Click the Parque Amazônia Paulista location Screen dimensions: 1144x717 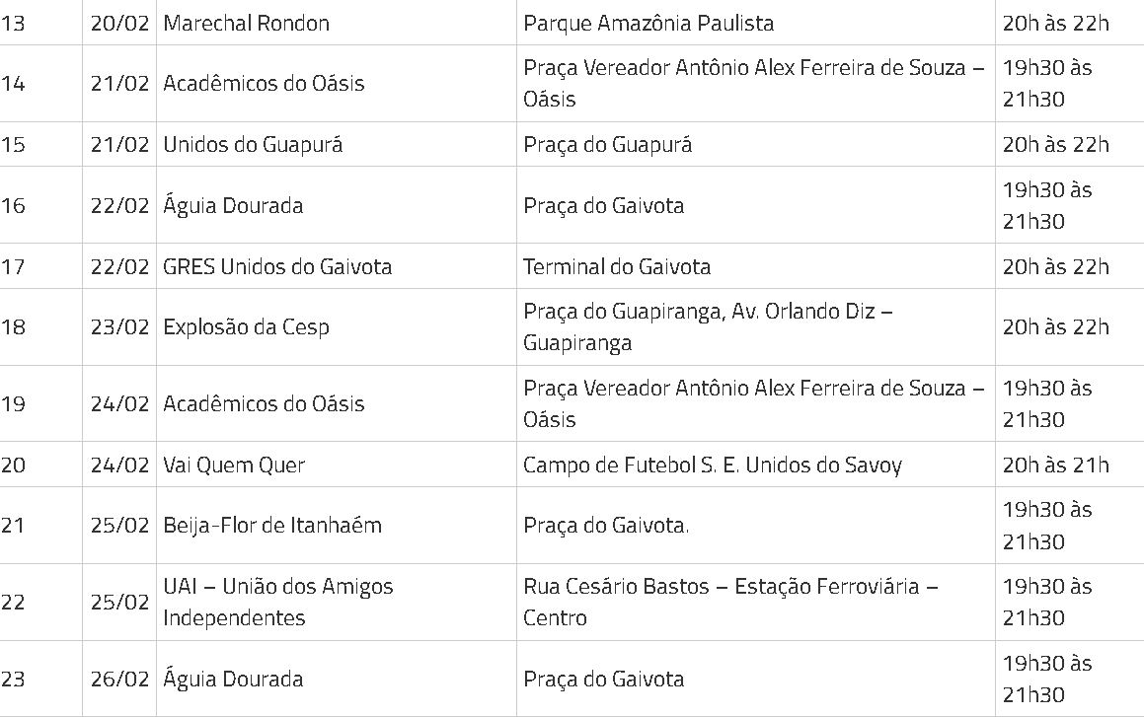[648, 24]
